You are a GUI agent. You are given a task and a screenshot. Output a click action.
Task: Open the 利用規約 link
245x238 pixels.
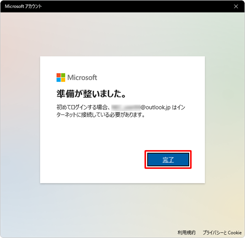186,233
